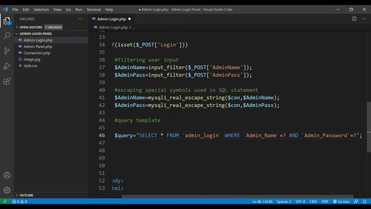This screenshot has width=371, height=209.
Task: Open Explorer views ellipsis menu
Action: pos(81,19)
